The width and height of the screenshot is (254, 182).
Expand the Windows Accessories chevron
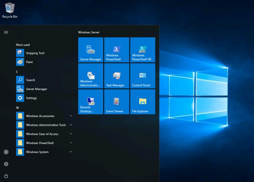(x=71, y=116)
